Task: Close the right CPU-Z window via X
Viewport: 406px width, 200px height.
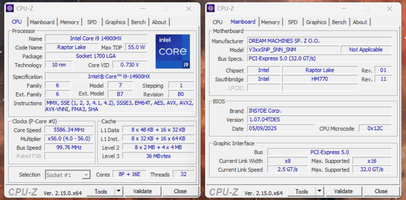Action: point(390,9)
